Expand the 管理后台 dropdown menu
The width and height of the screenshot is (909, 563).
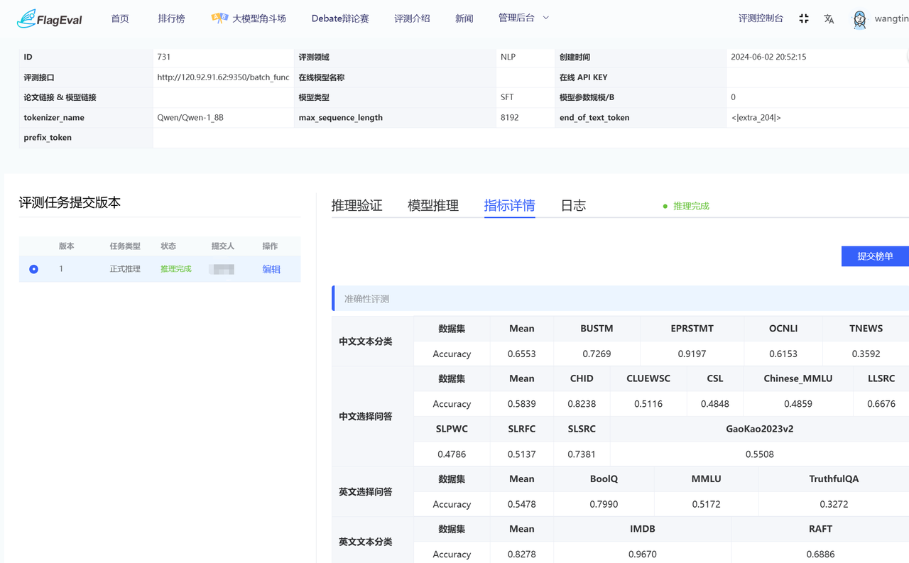click(x=516, y=18)
